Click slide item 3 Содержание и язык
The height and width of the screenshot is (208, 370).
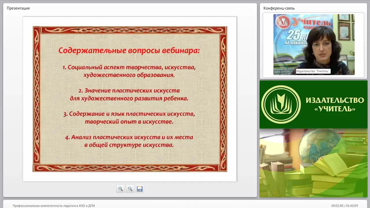coord(129,118)
